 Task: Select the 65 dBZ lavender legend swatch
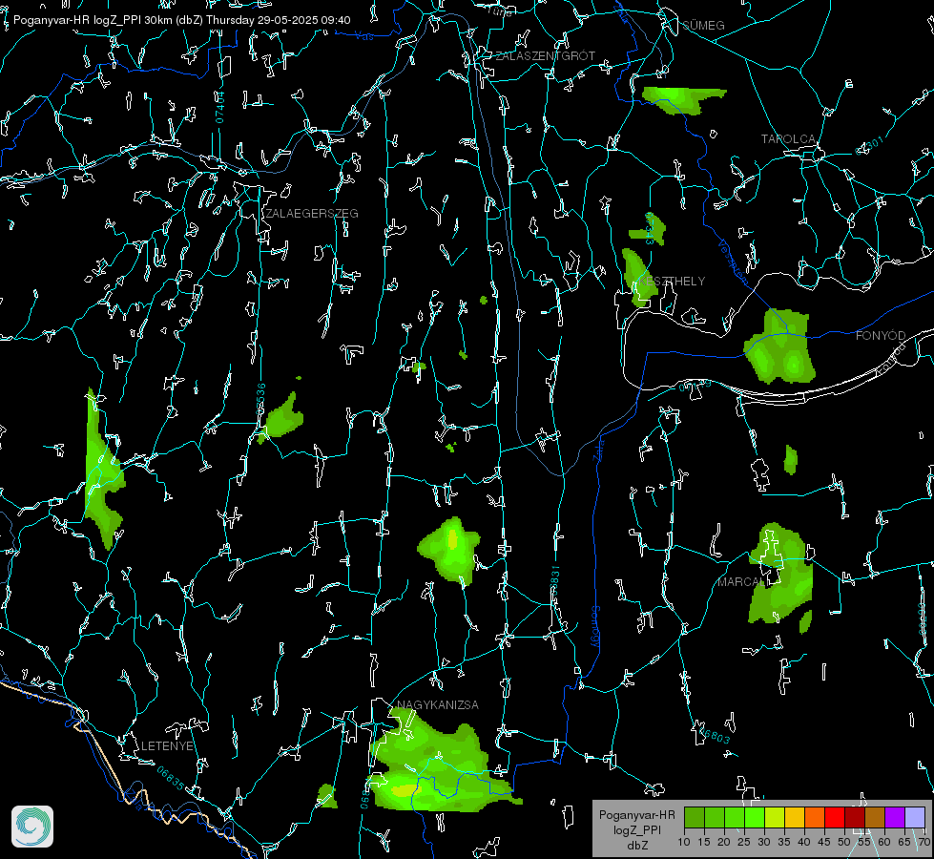(914, 817)
